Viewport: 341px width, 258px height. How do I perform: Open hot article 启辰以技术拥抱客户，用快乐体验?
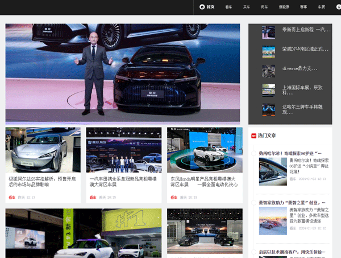click(x=292, y=252)
